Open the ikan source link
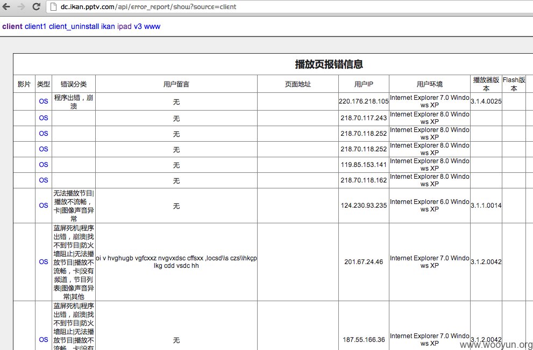This screenshot has width=533, height=350. pos(108,26)
